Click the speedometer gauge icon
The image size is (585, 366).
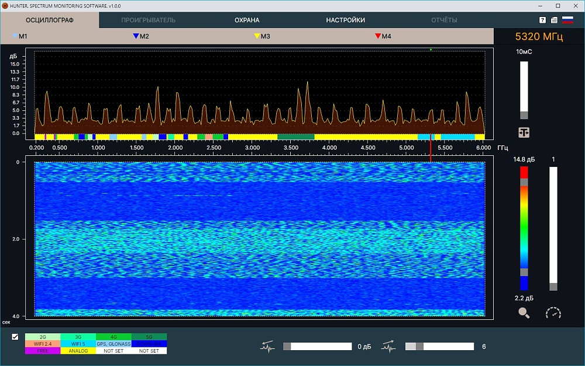553,313
